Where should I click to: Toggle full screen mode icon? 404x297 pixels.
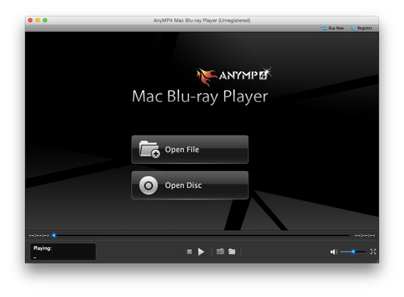373,252
